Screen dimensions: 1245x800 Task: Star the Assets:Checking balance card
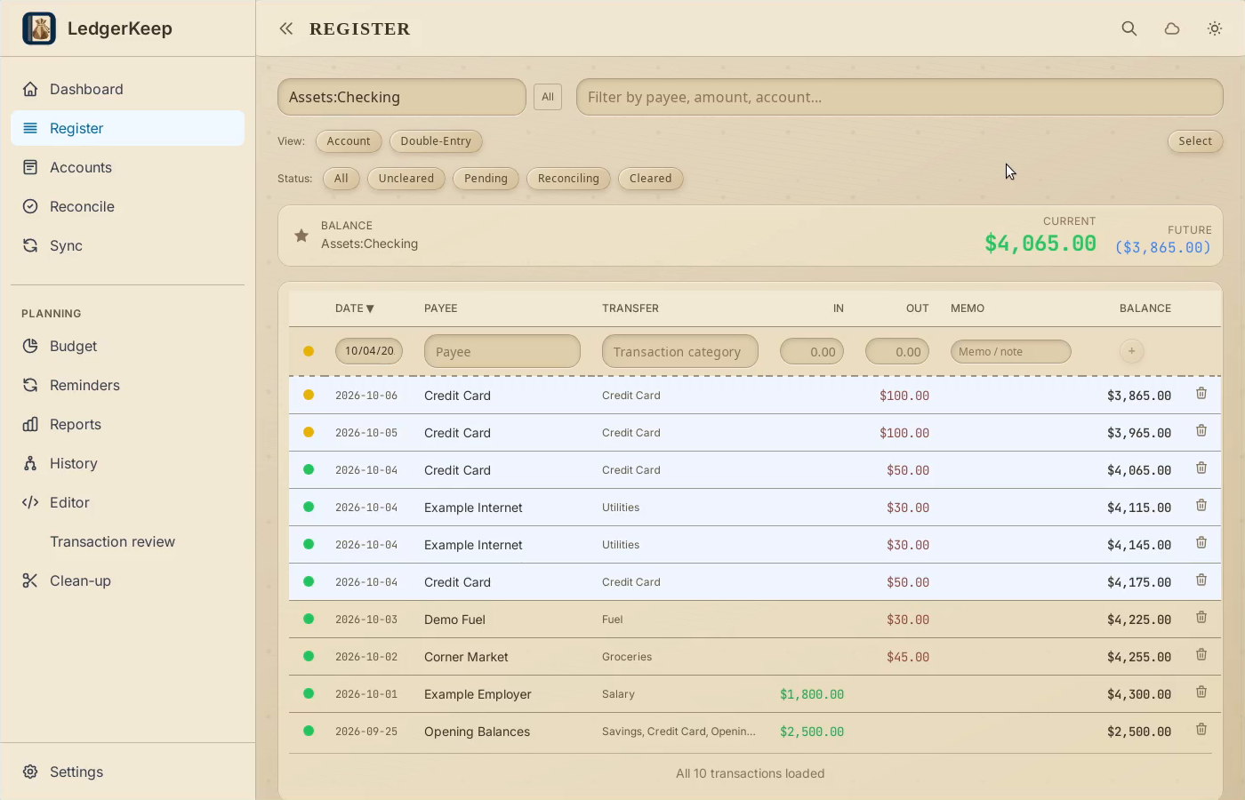301,236
